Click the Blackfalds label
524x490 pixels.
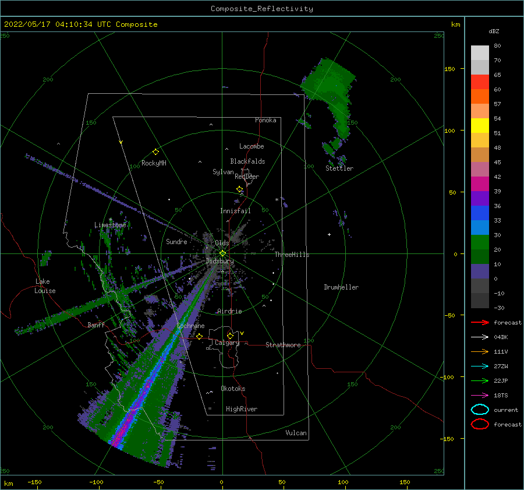pos(247,161)
